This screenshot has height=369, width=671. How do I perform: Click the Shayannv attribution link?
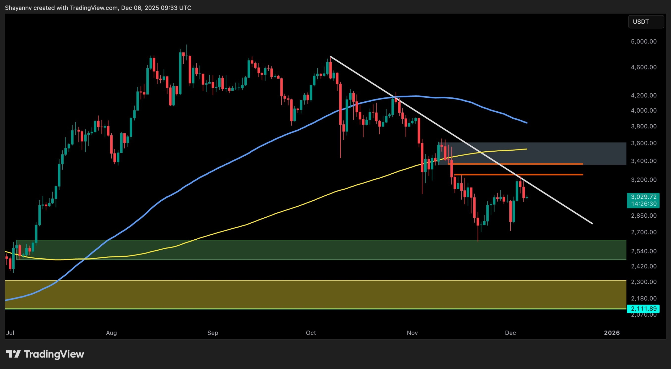coord(18,8)
